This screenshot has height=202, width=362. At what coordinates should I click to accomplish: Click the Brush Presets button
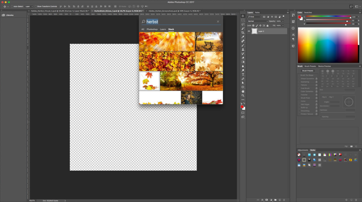pyautogui.click(x=308, y=71)
